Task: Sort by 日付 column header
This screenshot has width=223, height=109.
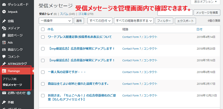Action: tap(200, 29)
